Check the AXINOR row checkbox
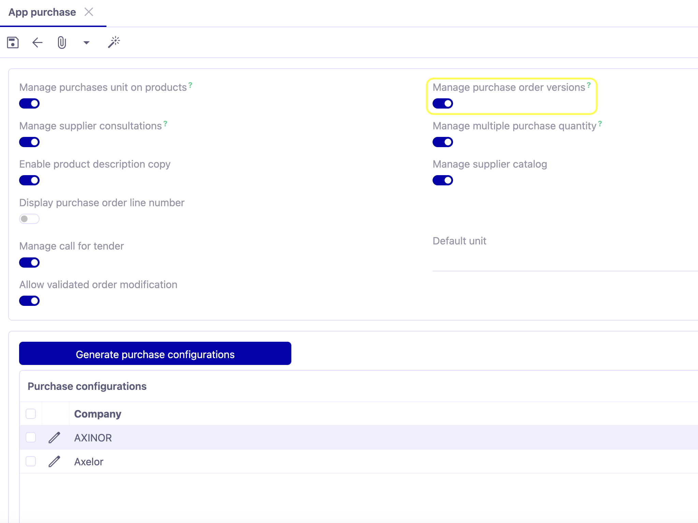 click(x=31, y=437)
